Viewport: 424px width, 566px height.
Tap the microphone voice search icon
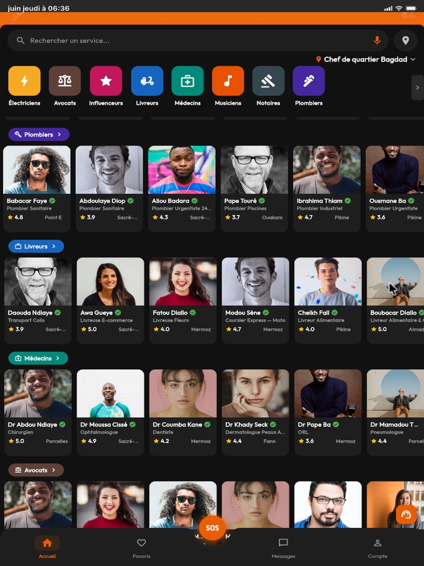[x=377, y=40]
